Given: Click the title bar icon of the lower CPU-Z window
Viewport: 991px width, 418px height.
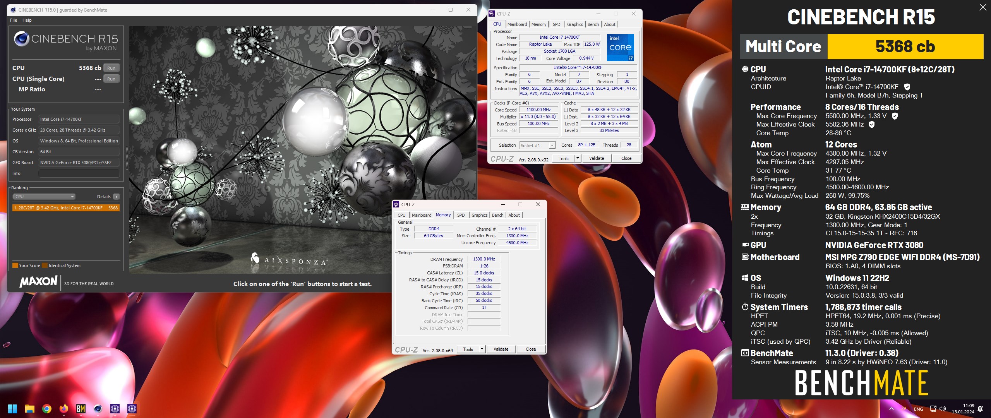Looking at the screenshot, I should click(396, 204).
